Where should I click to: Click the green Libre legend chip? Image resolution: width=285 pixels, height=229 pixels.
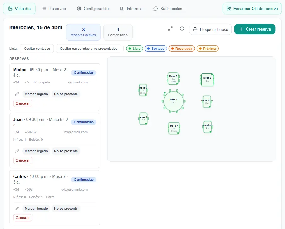pos(134,49)
